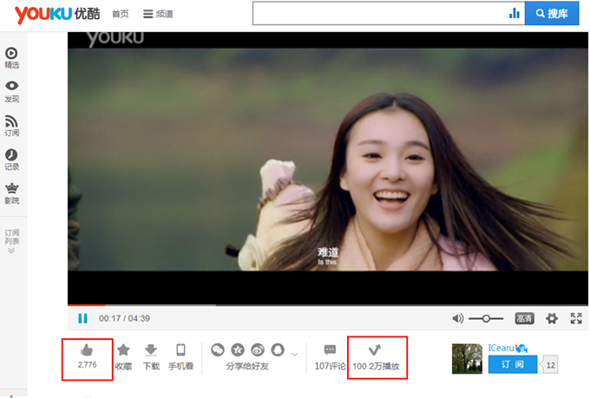The image size is (590, 398).
Task: Open the 107评论 comments
Action: click(x=330, y=357)
